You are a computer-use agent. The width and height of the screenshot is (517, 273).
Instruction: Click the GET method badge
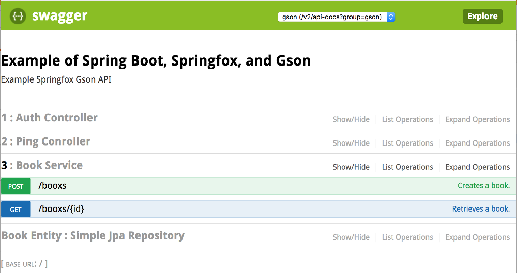coord(16,210)
